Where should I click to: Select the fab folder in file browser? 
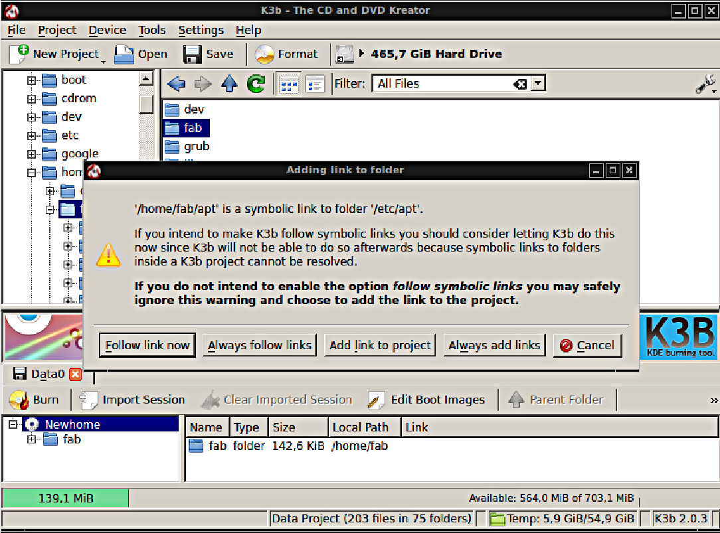click(x=187, y=128)
